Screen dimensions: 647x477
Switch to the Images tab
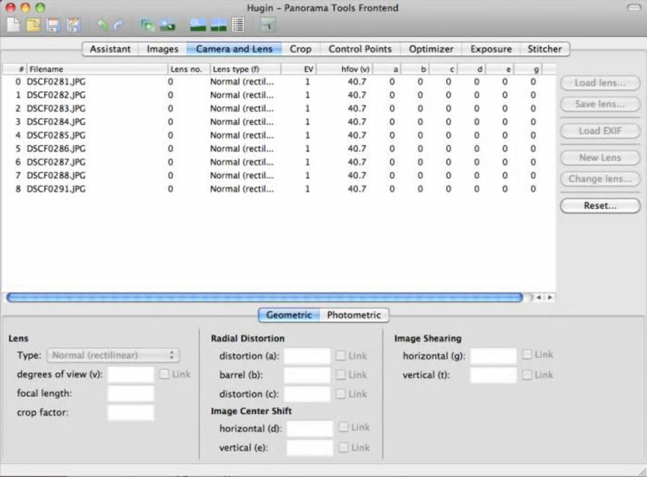[x=162, y=49]
